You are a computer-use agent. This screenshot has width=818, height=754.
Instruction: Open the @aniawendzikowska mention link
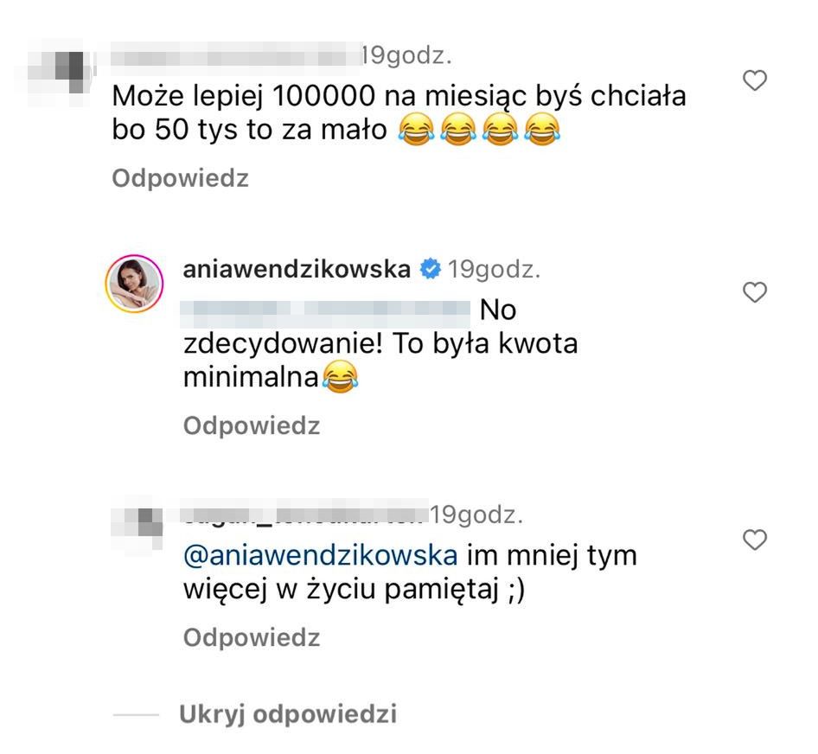320,554
